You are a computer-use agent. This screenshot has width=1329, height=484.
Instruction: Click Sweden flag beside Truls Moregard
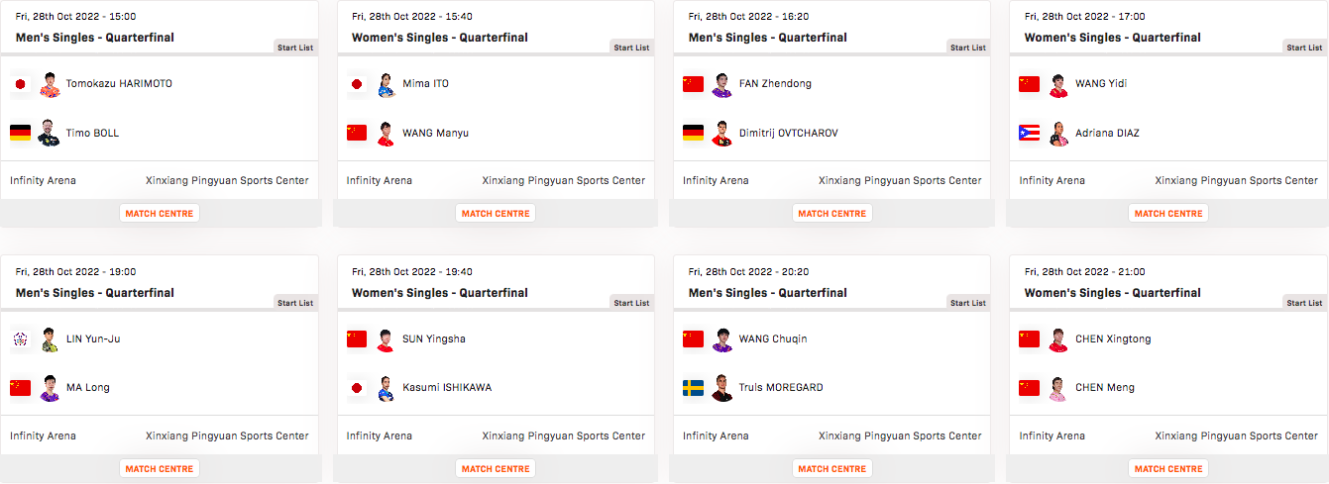(693, 388)
